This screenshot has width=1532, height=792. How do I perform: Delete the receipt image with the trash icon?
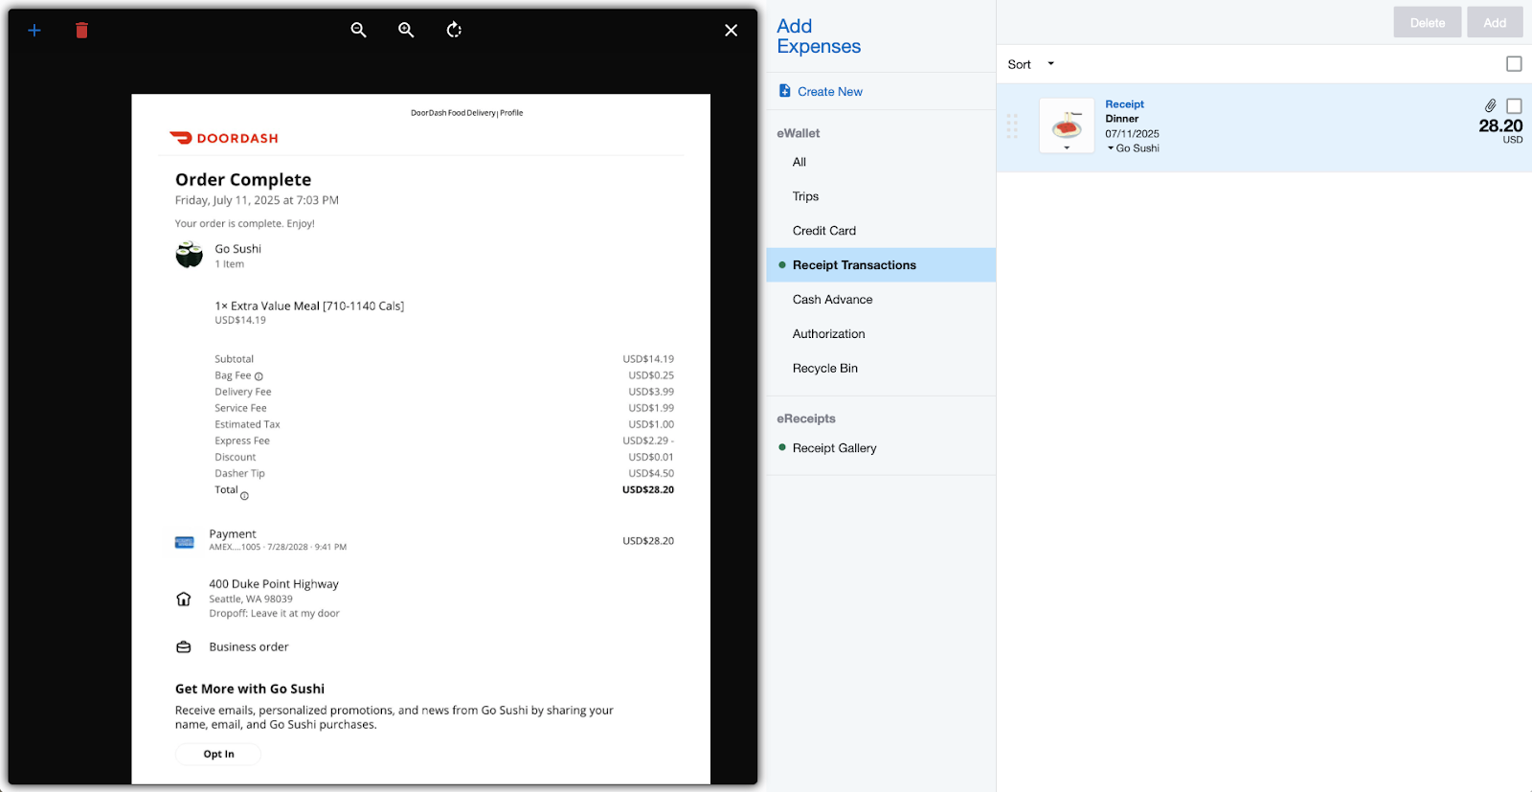[82, 31]
